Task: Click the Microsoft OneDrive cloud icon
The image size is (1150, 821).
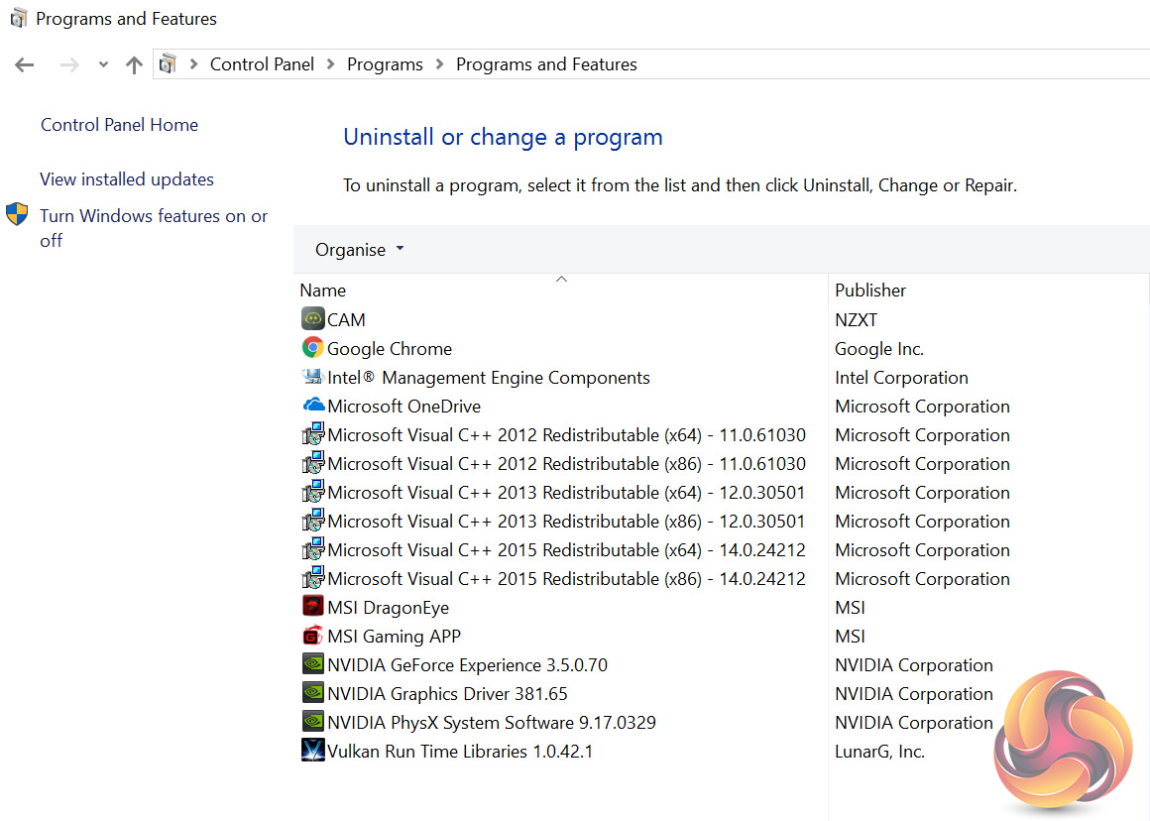Action: point(313,406)
